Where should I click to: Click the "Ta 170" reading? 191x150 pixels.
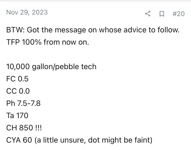pyautogui.click(x=17, y=116)
